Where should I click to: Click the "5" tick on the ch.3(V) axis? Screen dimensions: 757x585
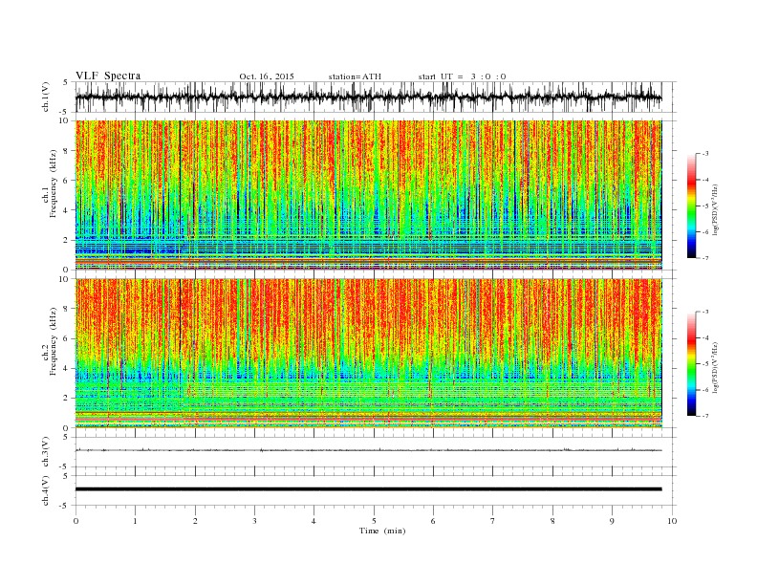click(x=66, y=437)
